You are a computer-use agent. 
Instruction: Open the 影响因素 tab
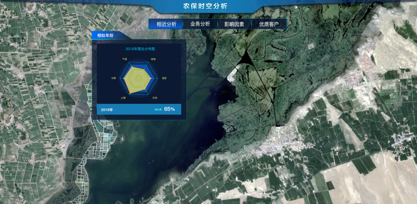click(x=234, y=24)
